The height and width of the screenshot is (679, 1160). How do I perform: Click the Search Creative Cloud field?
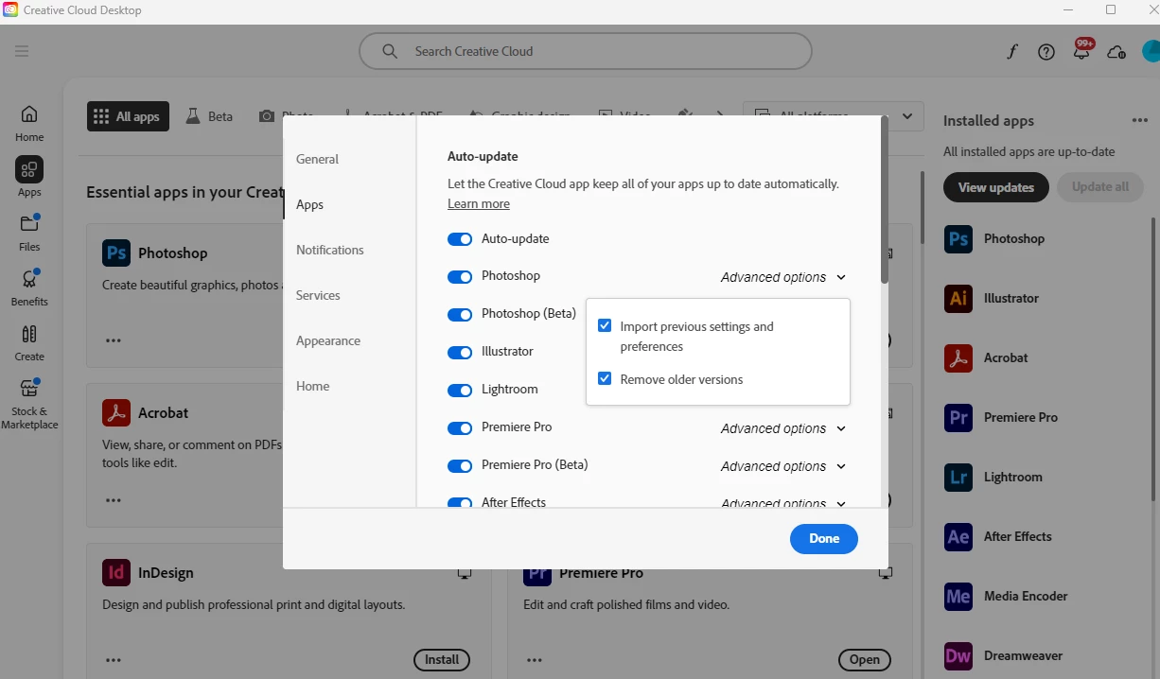pos(586,51)
